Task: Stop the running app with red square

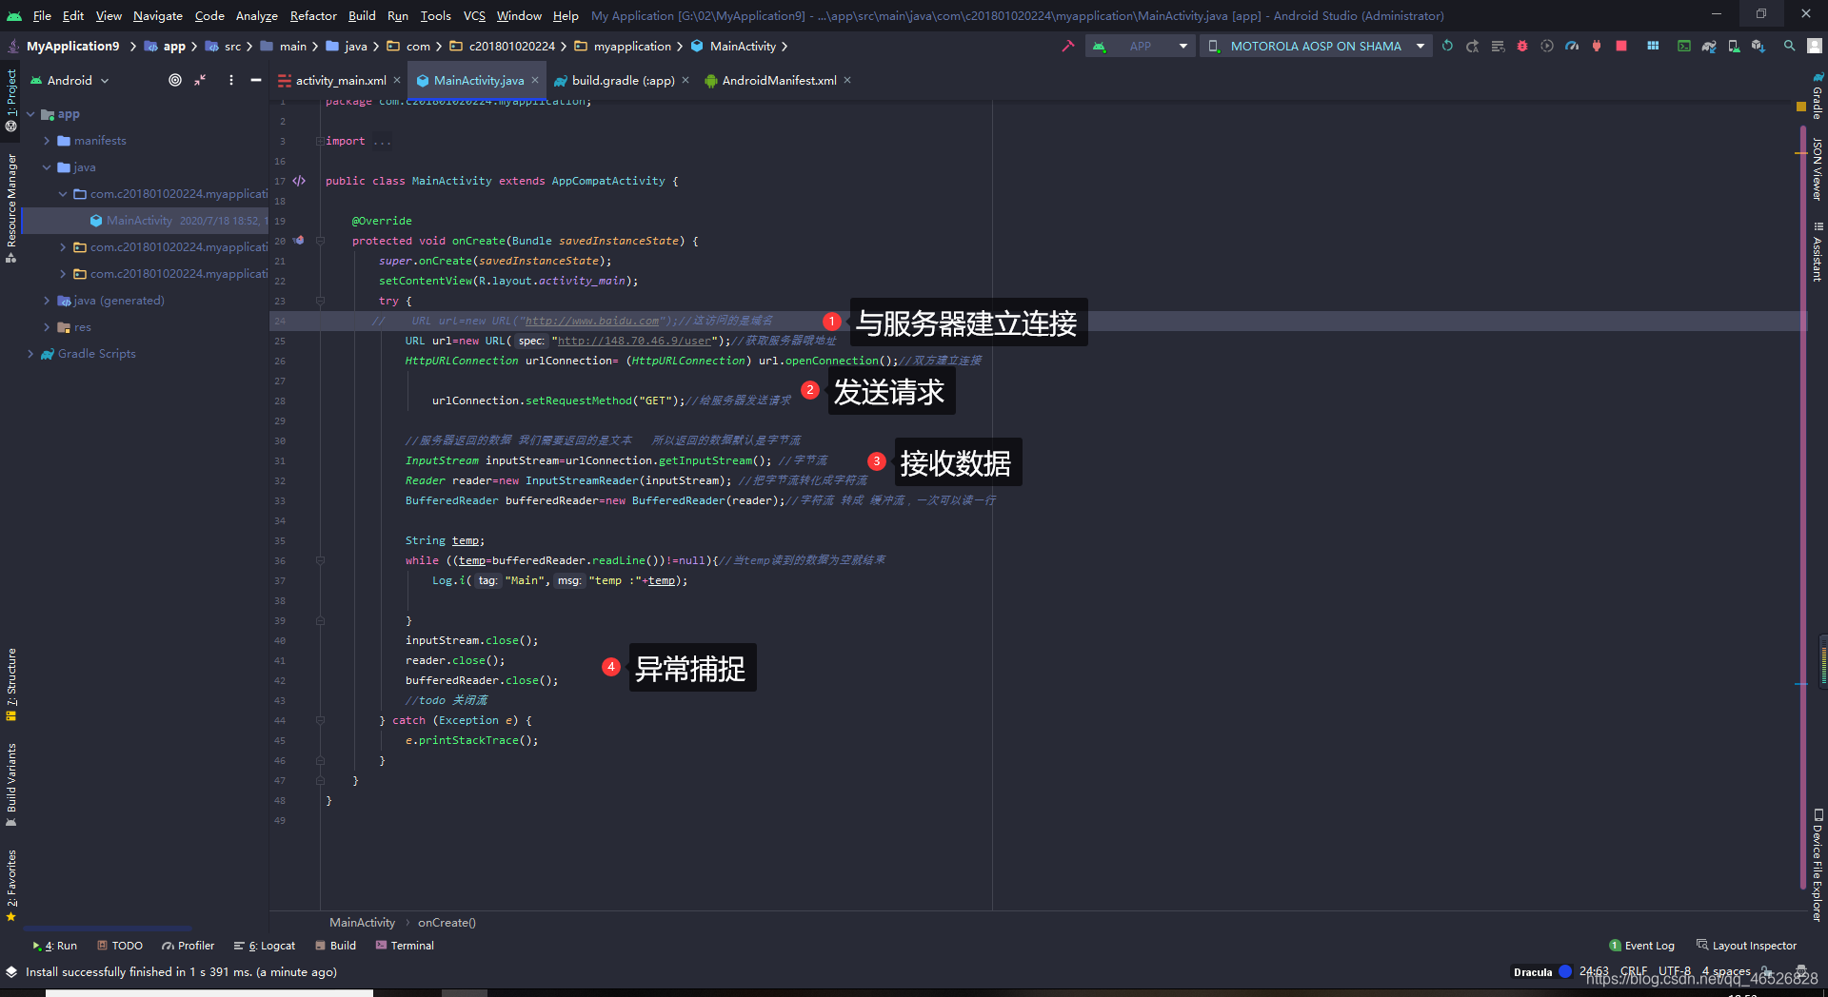Action: tap(1621, 46)
